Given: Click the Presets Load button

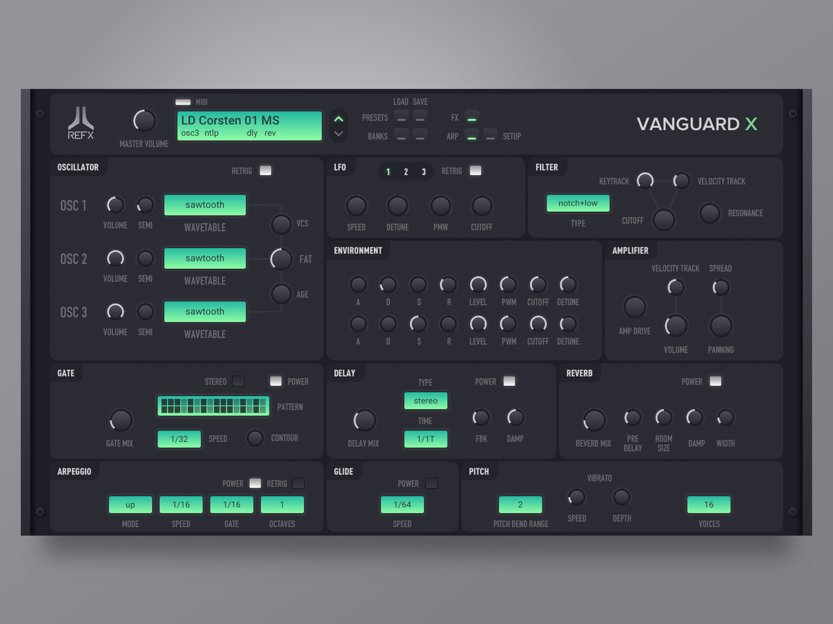Looking at the screenshot, I should pyautogui.click(x=401, y=117).
